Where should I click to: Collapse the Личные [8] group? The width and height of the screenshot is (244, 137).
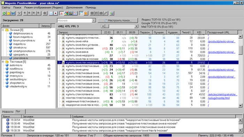3,30
